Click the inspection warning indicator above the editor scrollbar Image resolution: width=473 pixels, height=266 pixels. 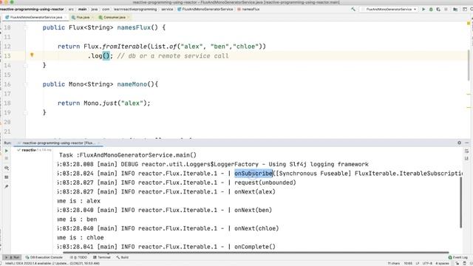(x=469, y=24)
